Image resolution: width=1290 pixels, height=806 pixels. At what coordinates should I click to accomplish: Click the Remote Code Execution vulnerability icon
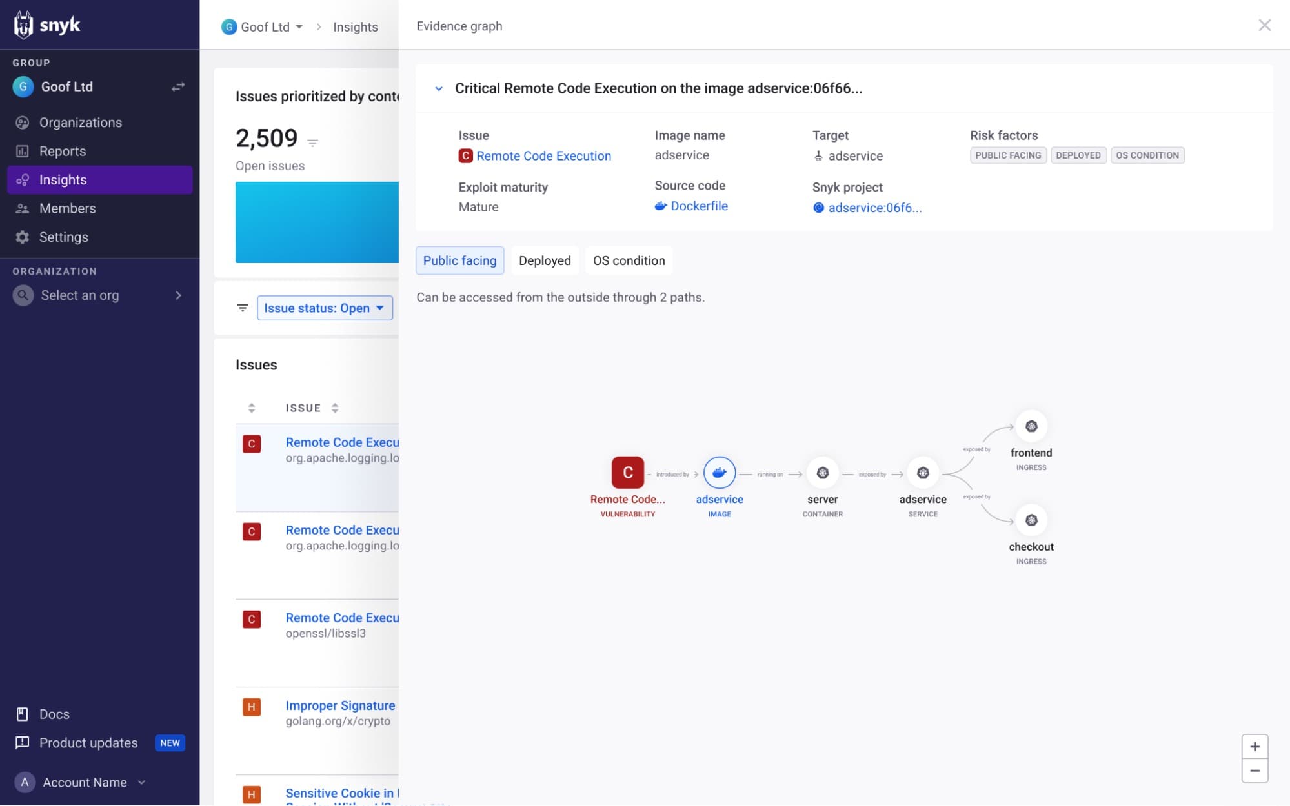point(627,472)
